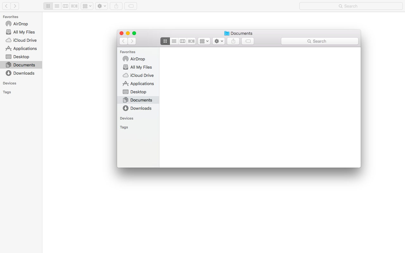Viewport: 405px width, 253px height.
Task: Open Downloads in front window sidebar
Action: pos(138,108)
